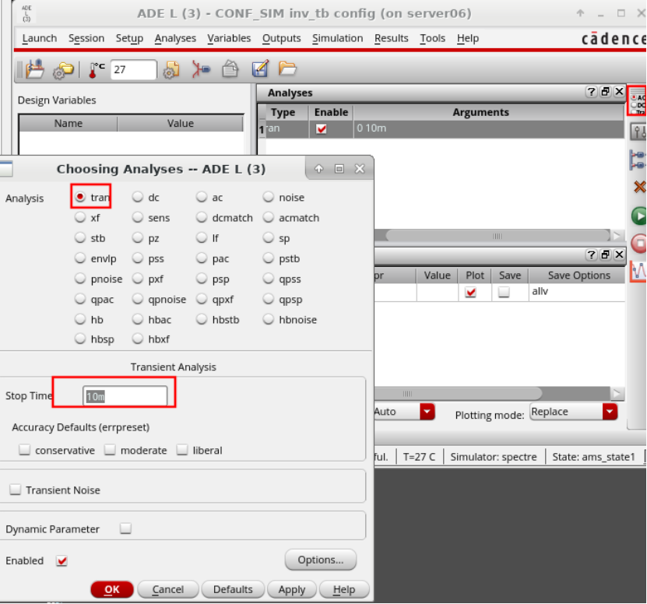This screenshot has height=604, width=647.
Task: Click the Stop Time input field
Action: coord(125,396)
